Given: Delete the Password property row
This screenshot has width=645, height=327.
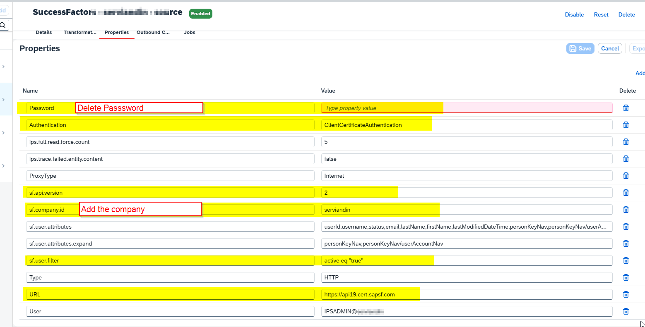Looking at the screenshot, I should click(x=626, y=108).
